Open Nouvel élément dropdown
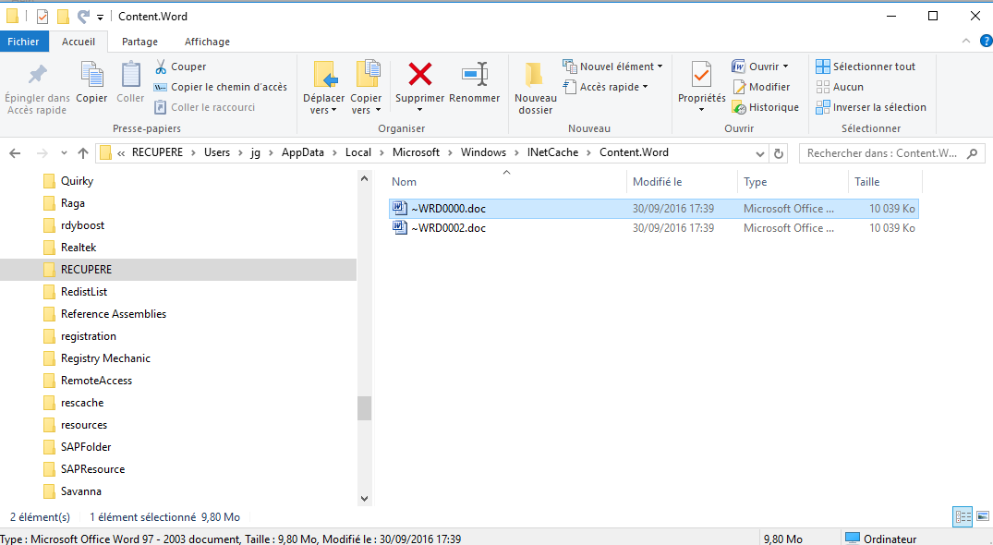 613,67
